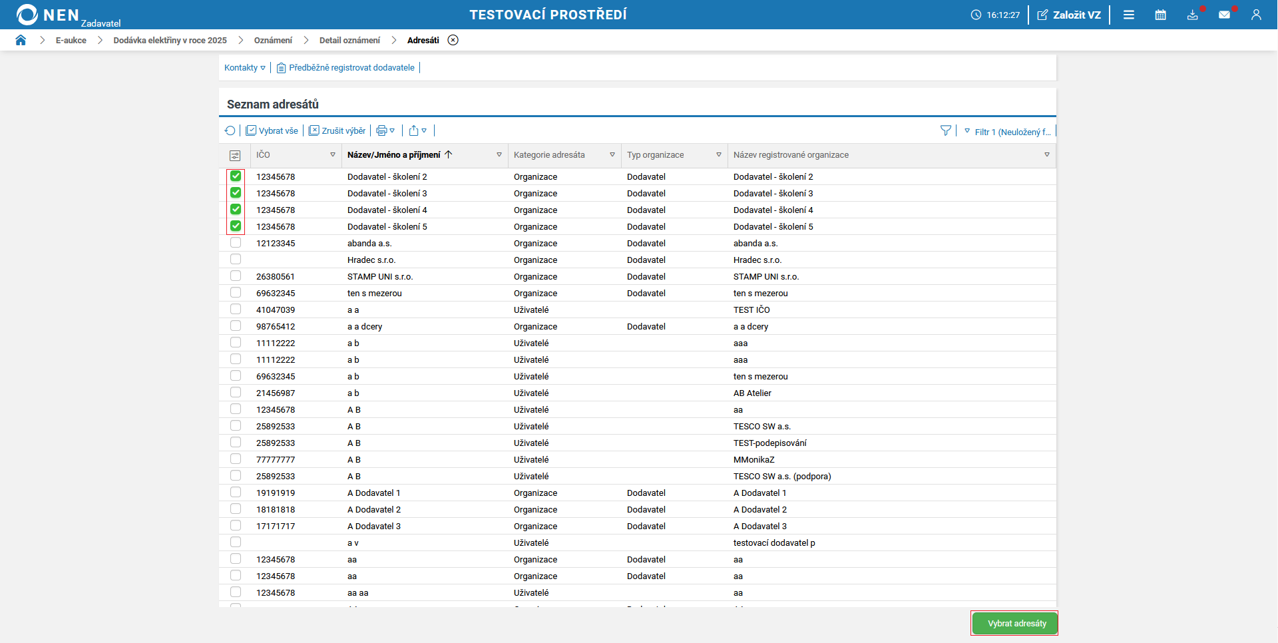1278x643 pixels.
Task: Open the calendar icon in header
Action: [x=1160, y=15]
